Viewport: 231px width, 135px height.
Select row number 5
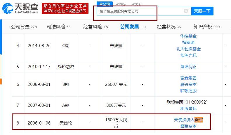tap(18, 67)
